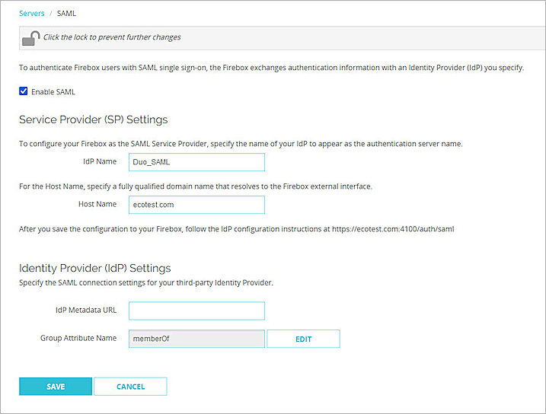The height and width of the screenshot is (414, 546).
Task: Click the Enable SAML label text
Action: [53, 92]
